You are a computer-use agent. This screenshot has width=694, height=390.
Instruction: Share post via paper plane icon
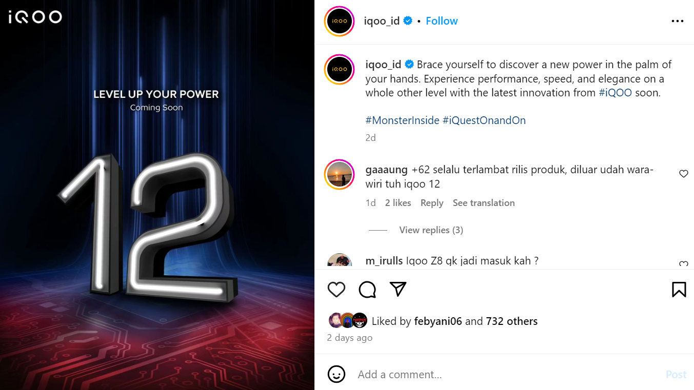[x=398, y=289]
